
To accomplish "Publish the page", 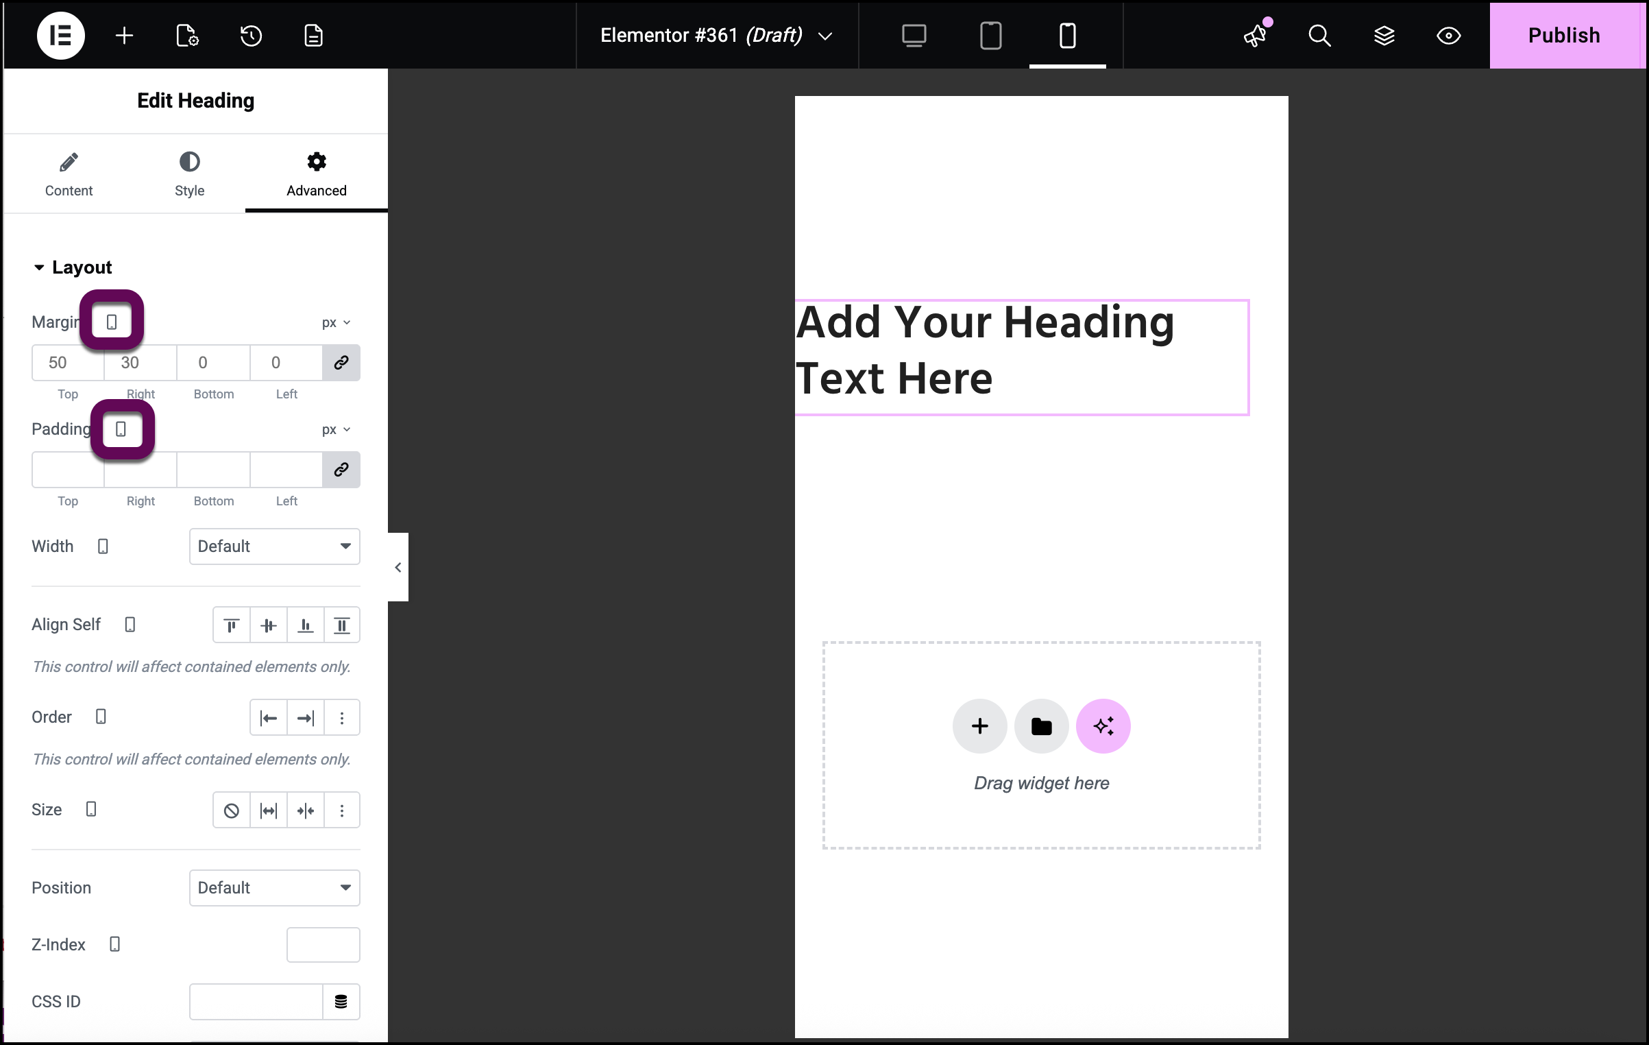I will pos(1563,35).
